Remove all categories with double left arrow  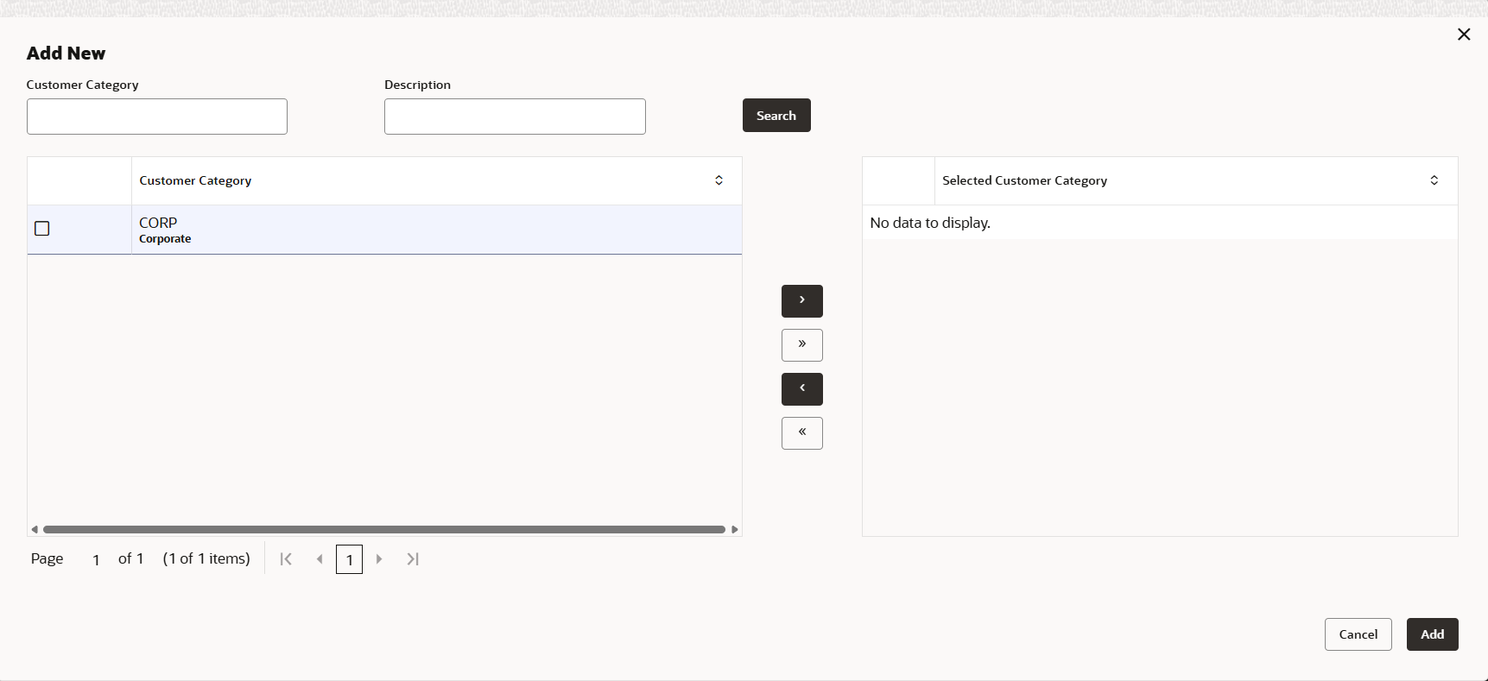[x=801, y=433]
